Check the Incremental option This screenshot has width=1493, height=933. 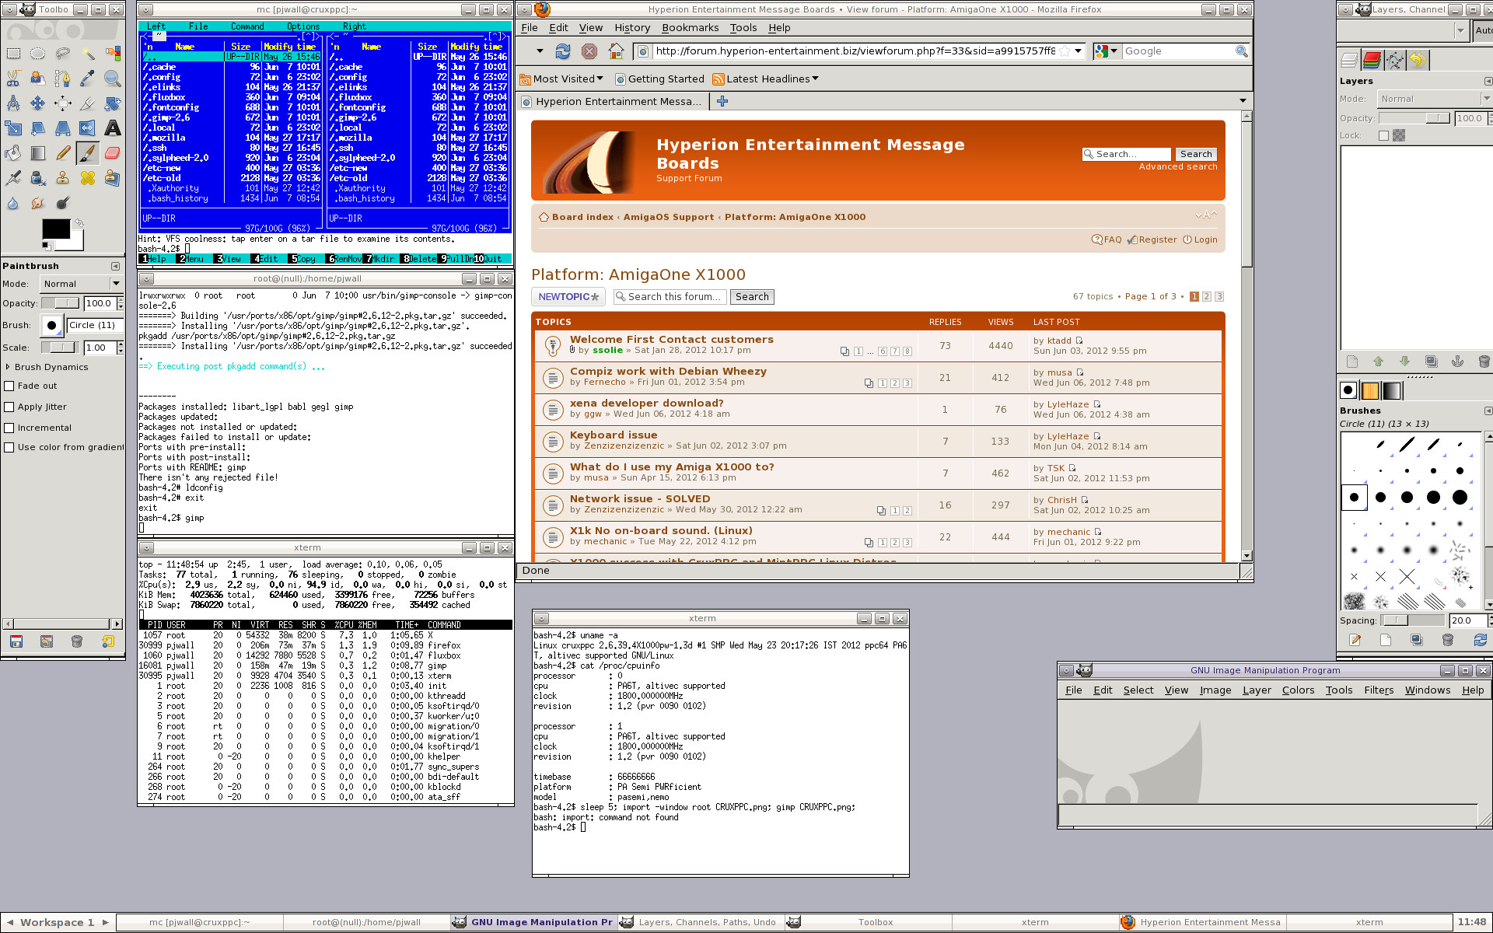(x=9, y=428)
